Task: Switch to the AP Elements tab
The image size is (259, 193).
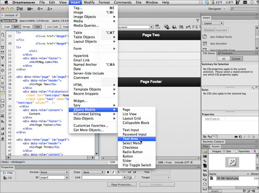Action: coord(225,53)
